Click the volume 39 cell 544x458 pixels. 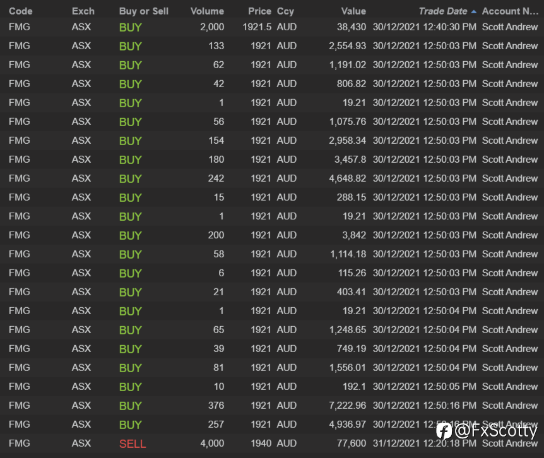pyautogui.click(x=218, y=348)
